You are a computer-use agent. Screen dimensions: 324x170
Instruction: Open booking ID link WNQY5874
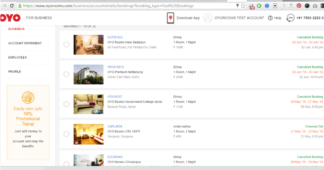click(x=116, y=67)
